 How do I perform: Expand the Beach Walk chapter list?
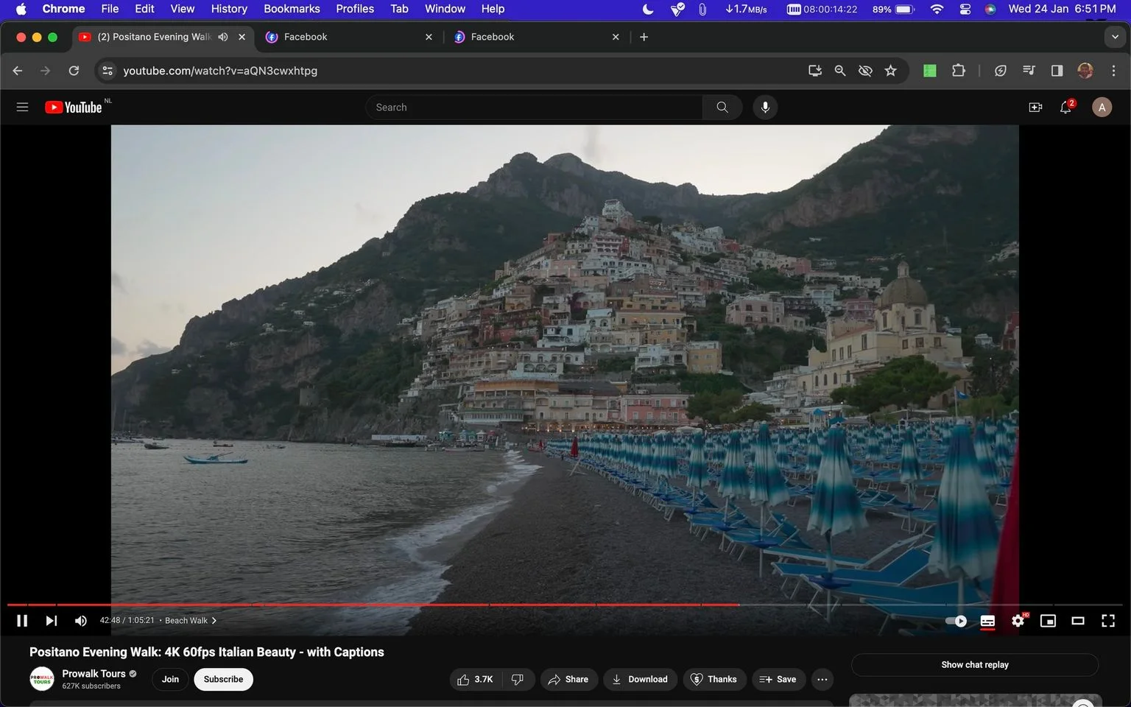tap(191, 621)
